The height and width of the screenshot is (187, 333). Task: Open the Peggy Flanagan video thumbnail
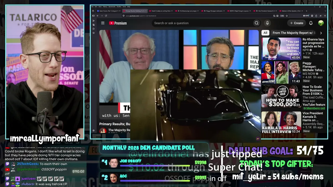(281, 72)
